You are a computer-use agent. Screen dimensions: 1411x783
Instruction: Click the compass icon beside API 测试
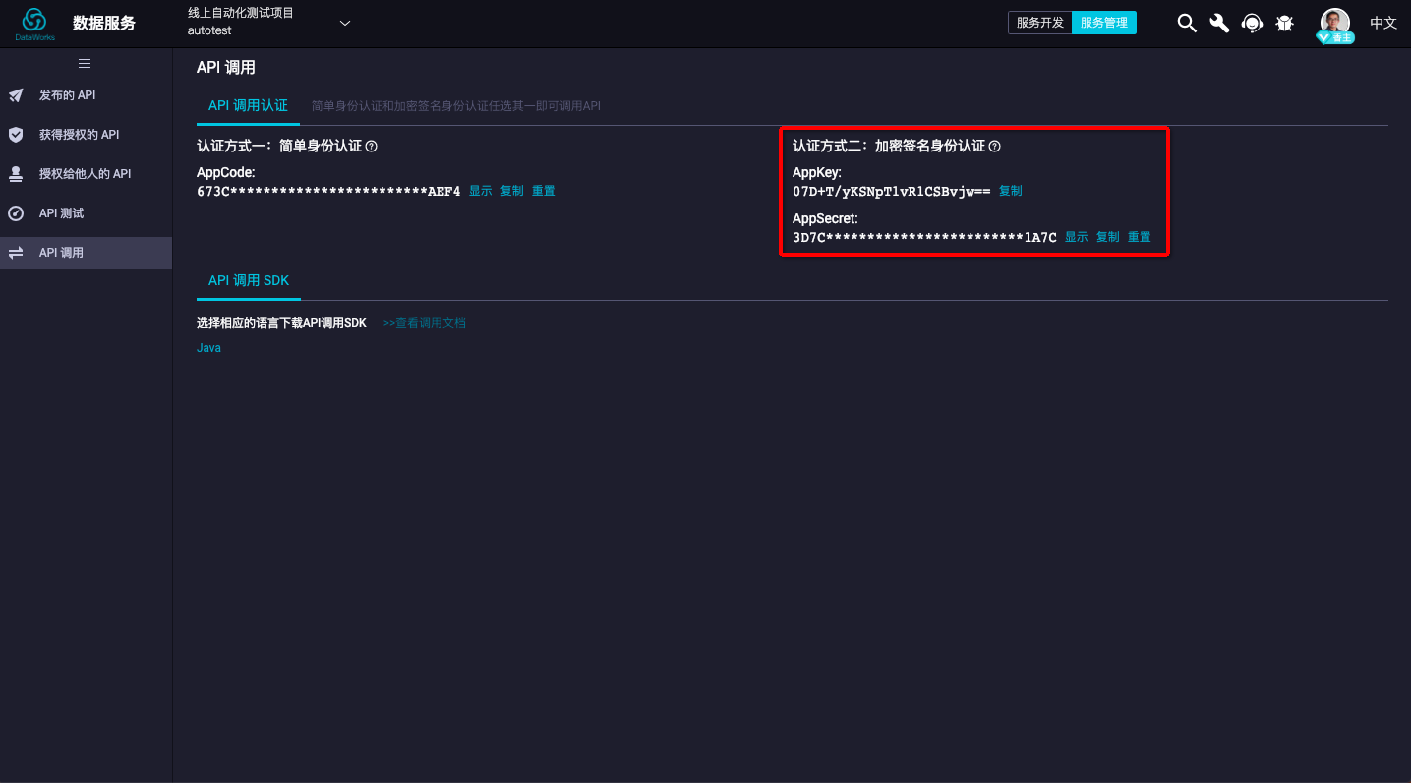pyautogui.click(x=16, y=213)
